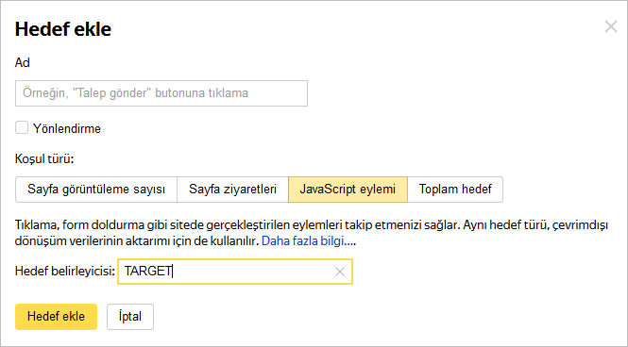Enable the Yönlendirme checkbox
Image resolution: width=628 pixels, height=347 pixels.
click(22, 128)
